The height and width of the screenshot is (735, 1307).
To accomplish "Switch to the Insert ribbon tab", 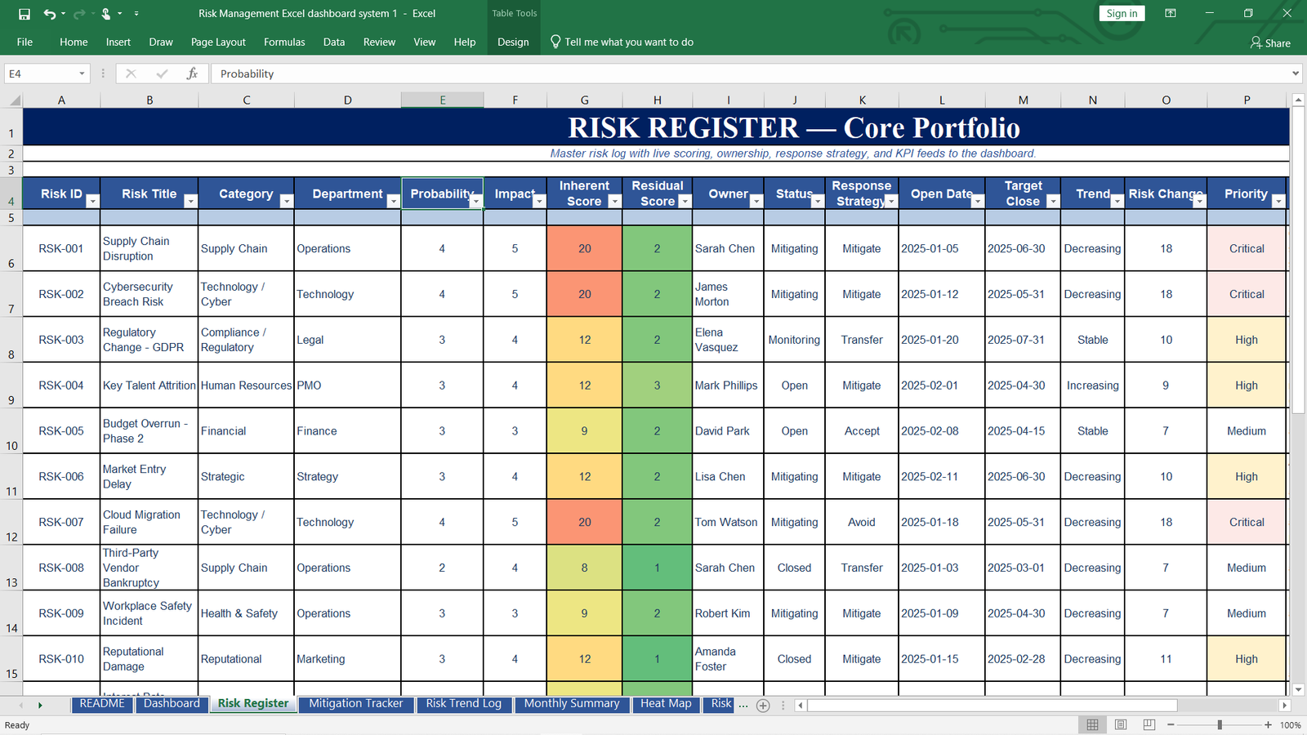I will point(118,42).
